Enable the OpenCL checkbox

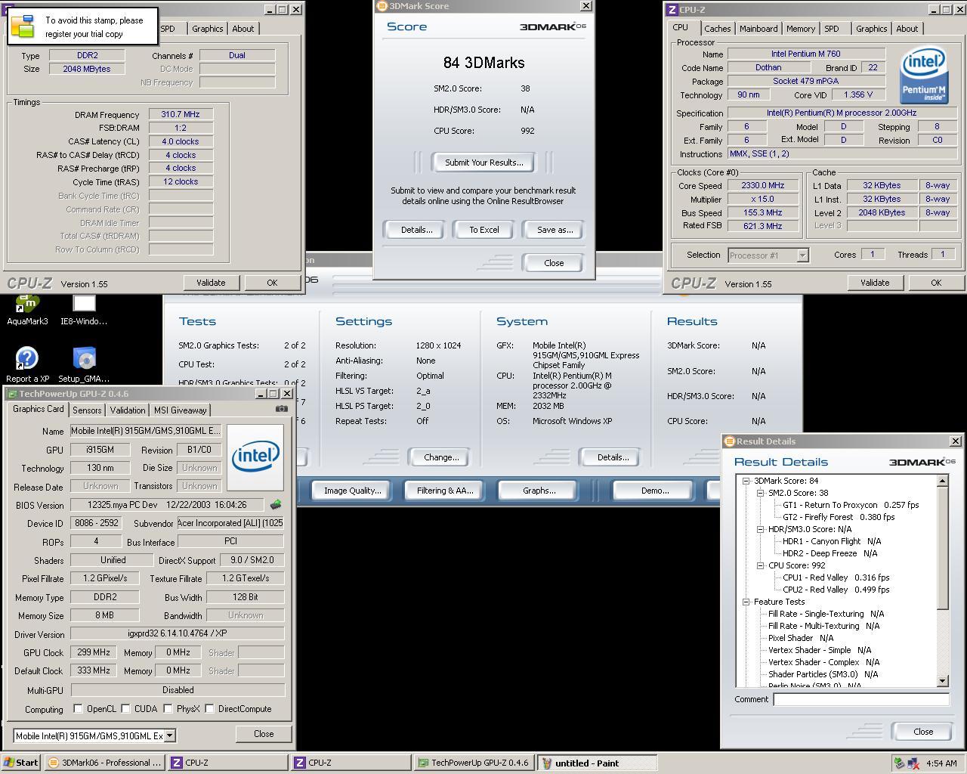coord(78,709)
